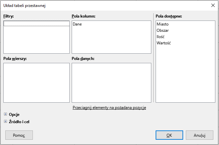Click the Przeciągnij elementy hint text
The image size is (219, 145).
pos(109,108)
